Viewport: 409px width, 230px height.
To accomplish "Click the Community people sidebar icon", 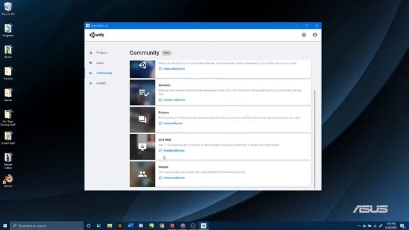I will pos(91,73).
